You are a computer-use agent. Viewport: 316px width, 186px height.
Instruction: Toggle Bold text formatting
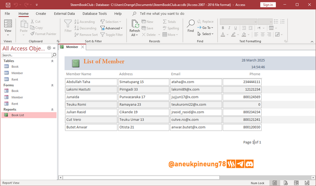223,28
